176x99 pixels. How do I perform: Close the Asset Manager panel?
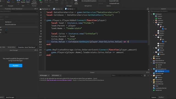37,50
